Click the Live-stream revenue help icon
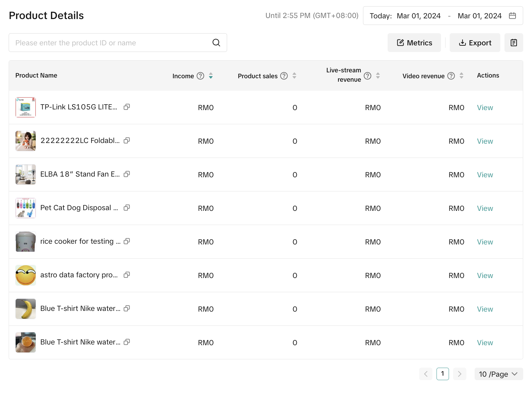 pyautogui.click(x=368, y=76)
